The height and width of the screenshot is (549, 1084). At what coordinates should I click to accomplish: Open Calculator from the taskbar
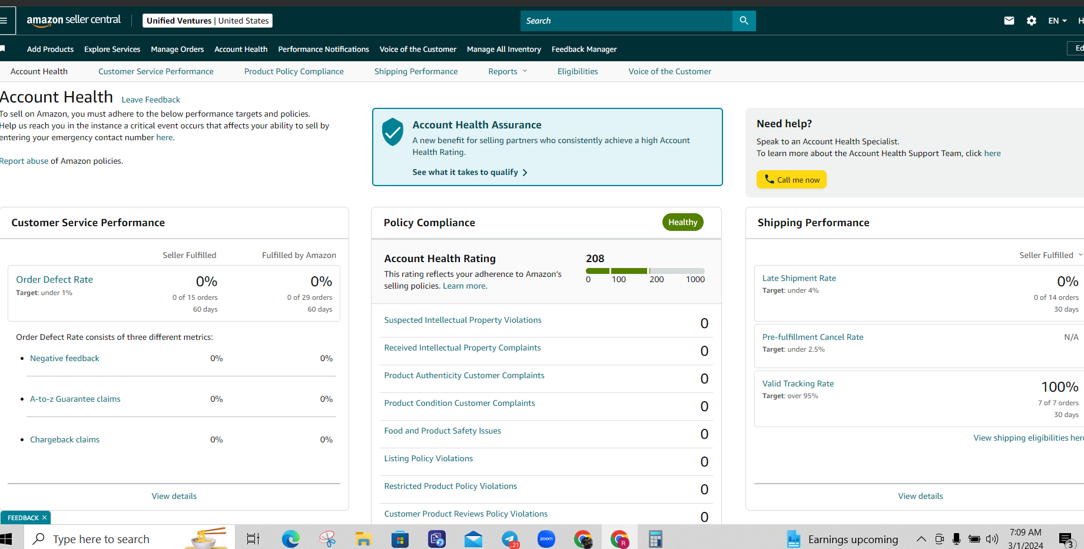(x=655, y=539)
